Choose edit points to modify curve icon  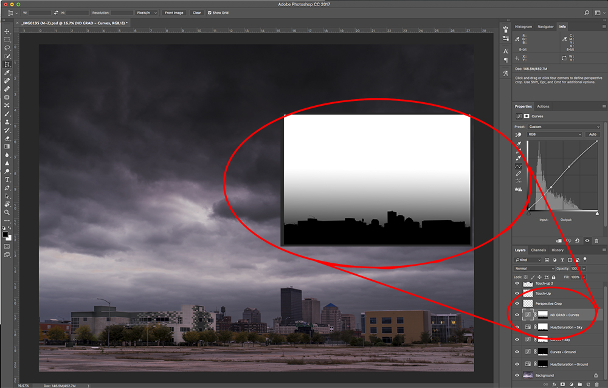pos(519,166)
